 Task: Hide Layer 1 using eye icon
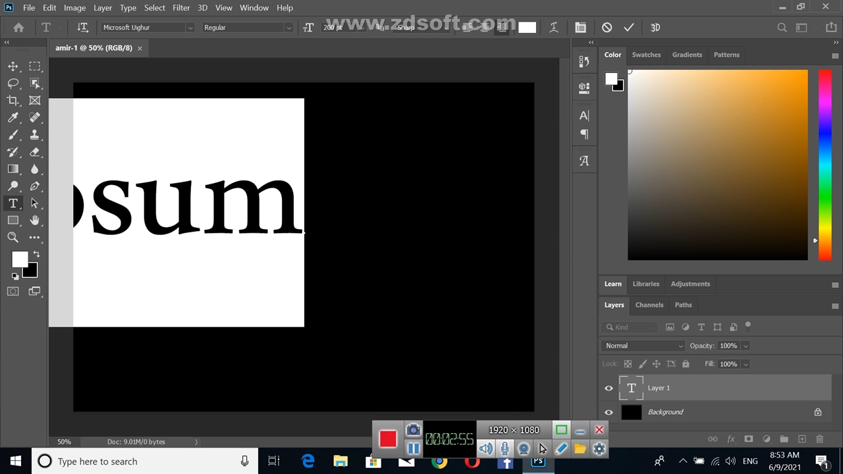click(x=609, y=388)
